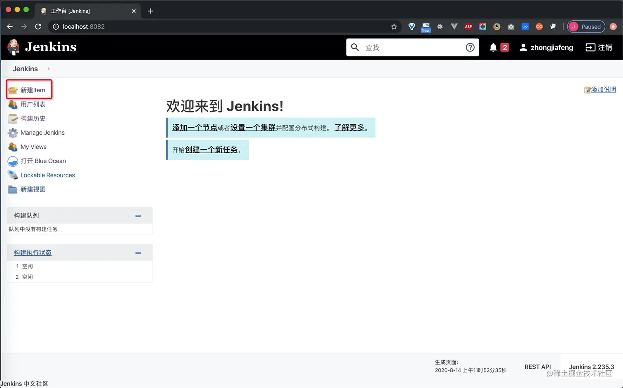This screenshot has width=623, height=388.
Task: Click the My Views people icon
Action: 13,147
